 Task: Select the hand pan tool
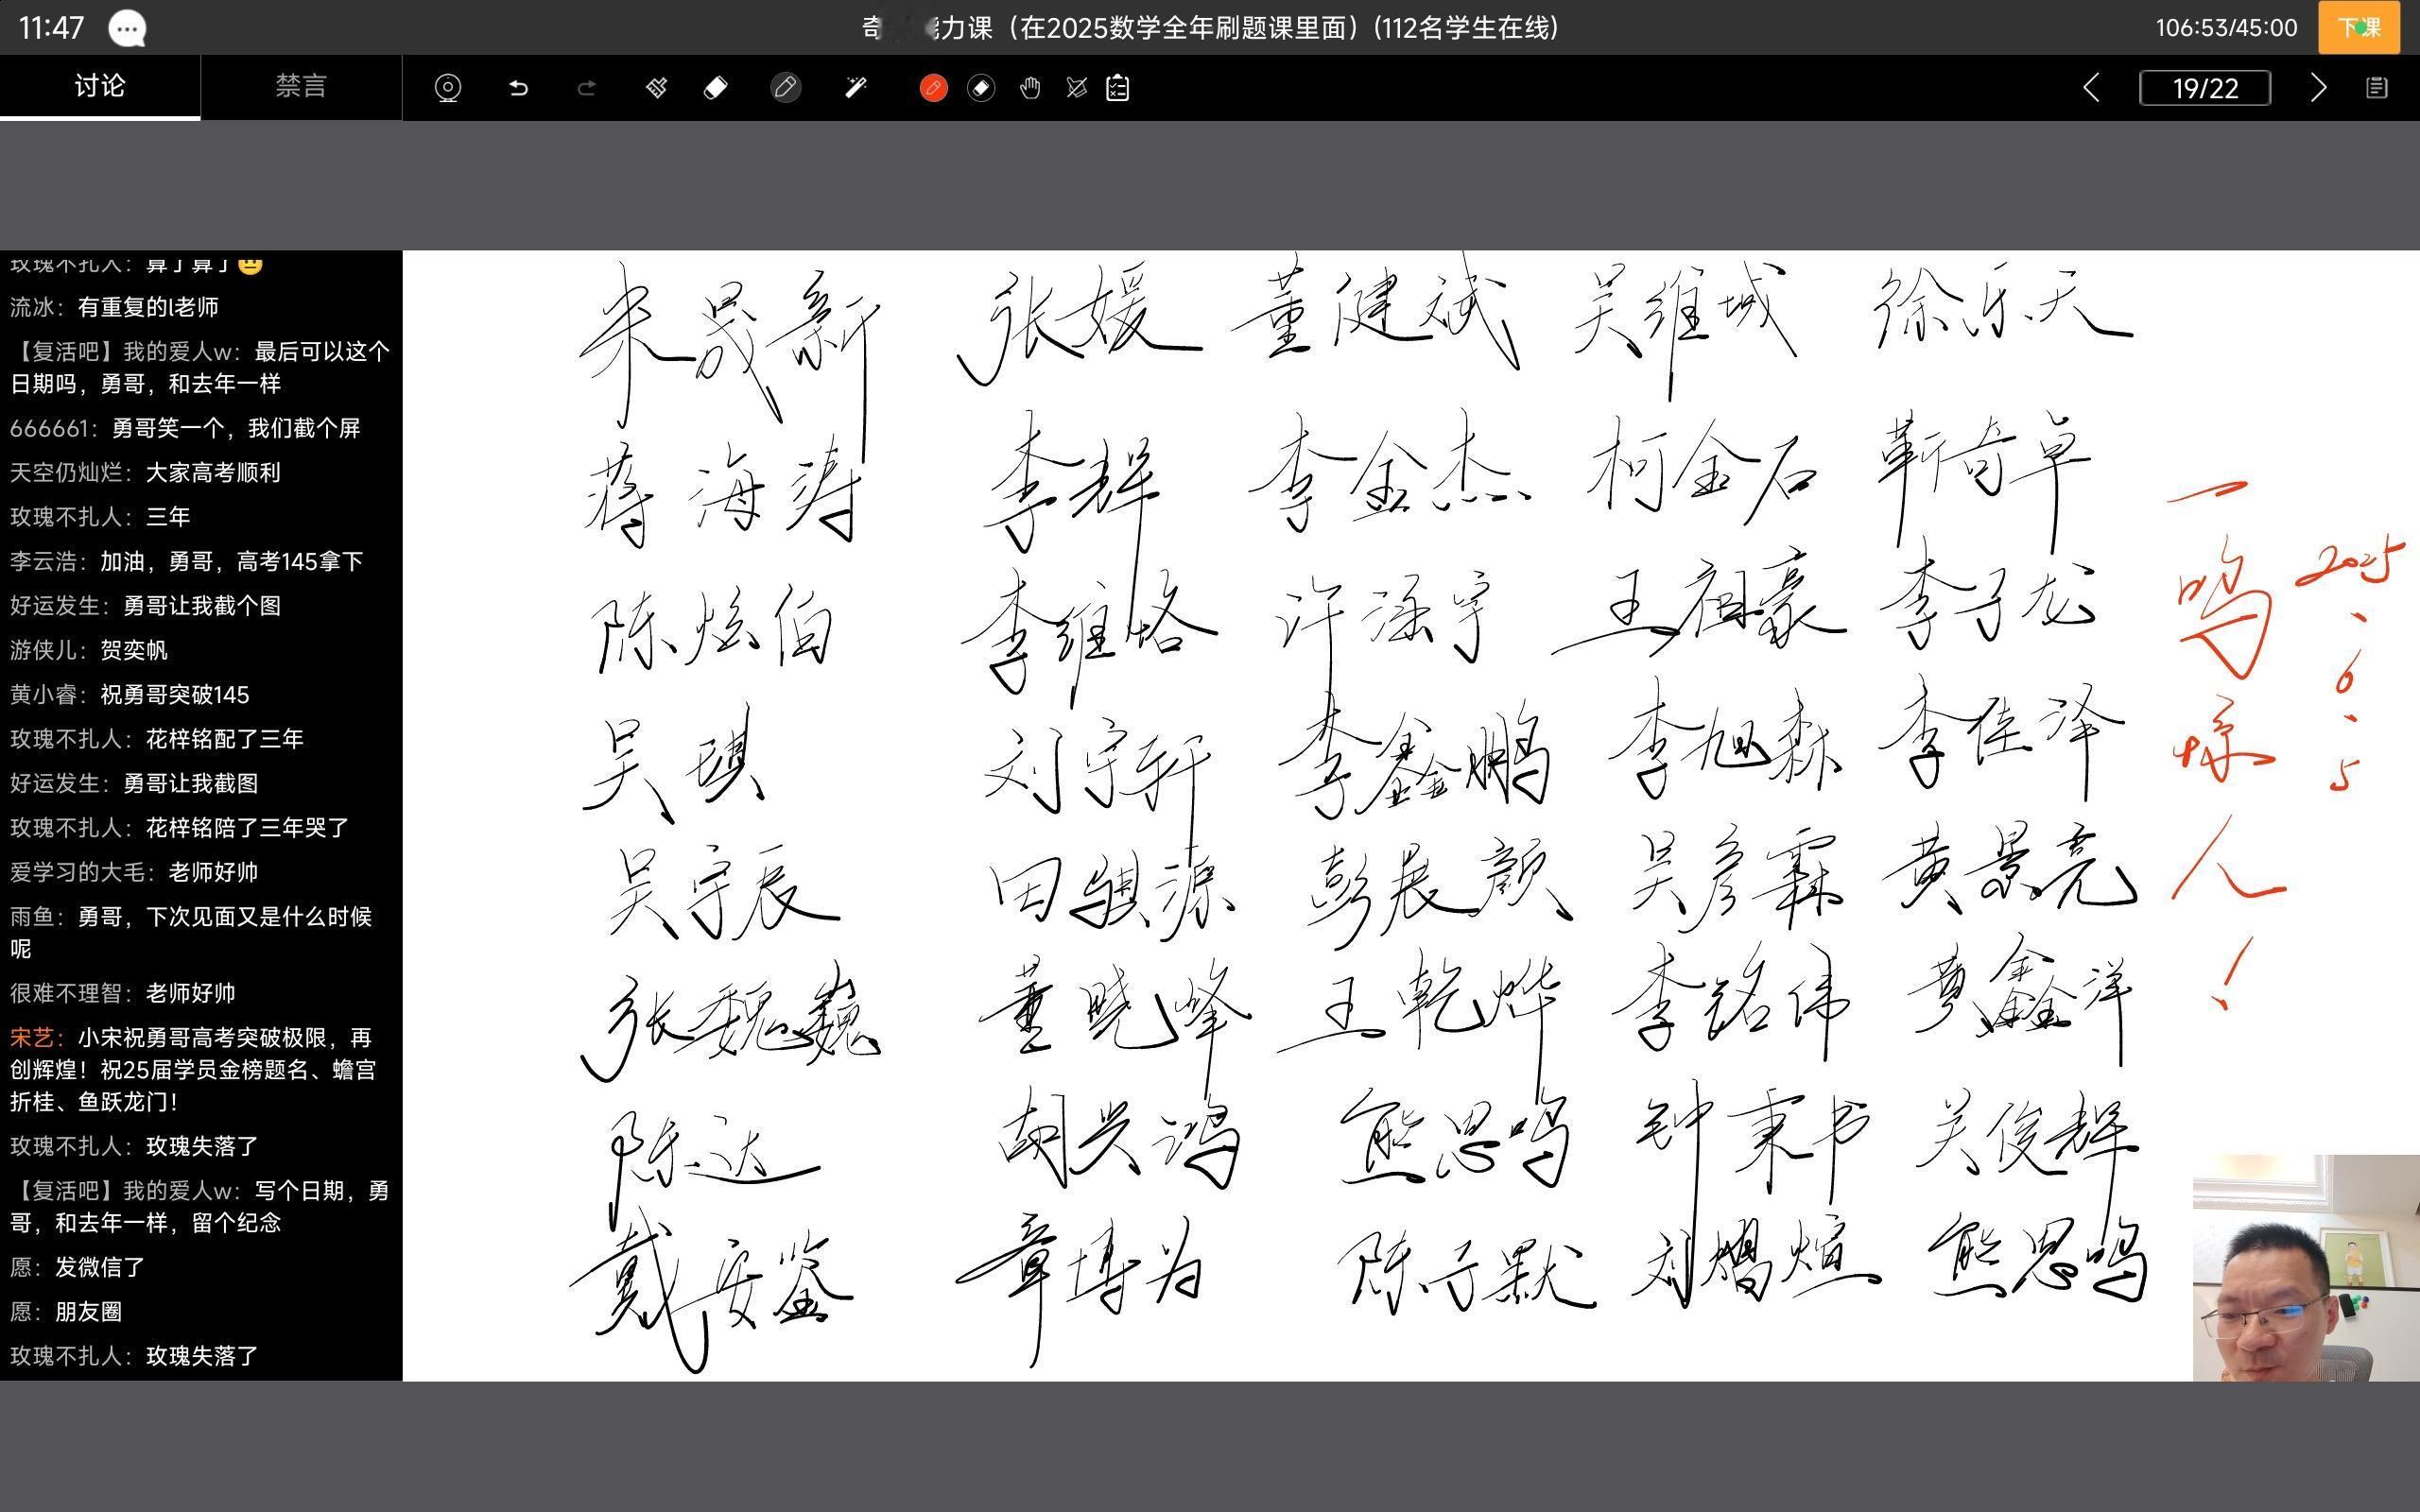pyautogui.click(x=1029, y=88)
